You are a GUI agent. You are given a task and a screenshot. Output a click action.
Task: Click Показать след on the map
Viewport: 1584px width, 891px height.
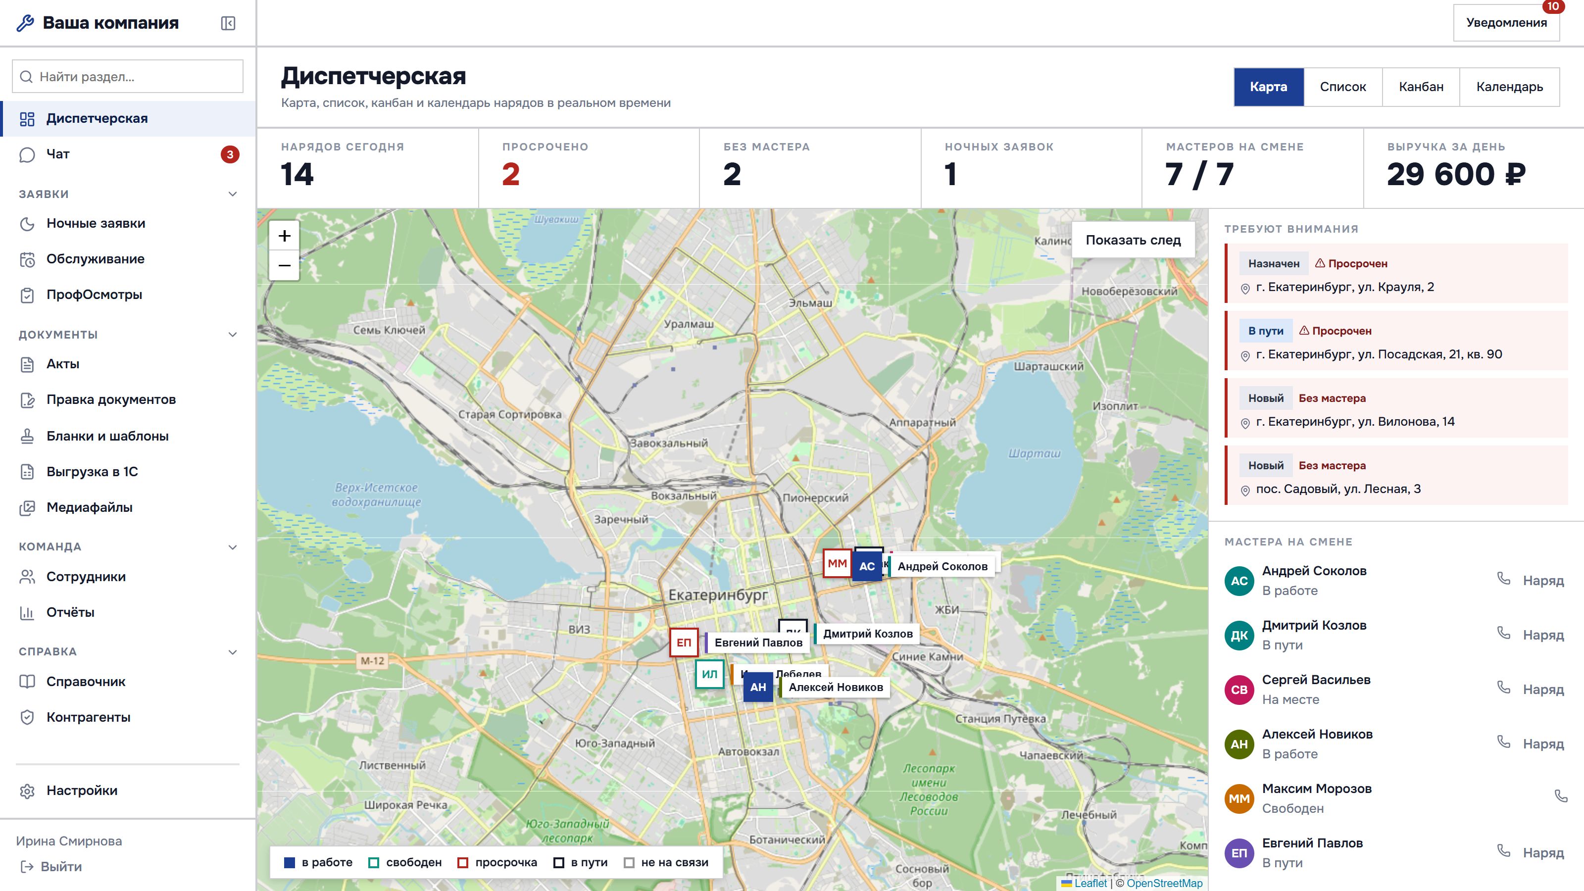[1133, 241]
